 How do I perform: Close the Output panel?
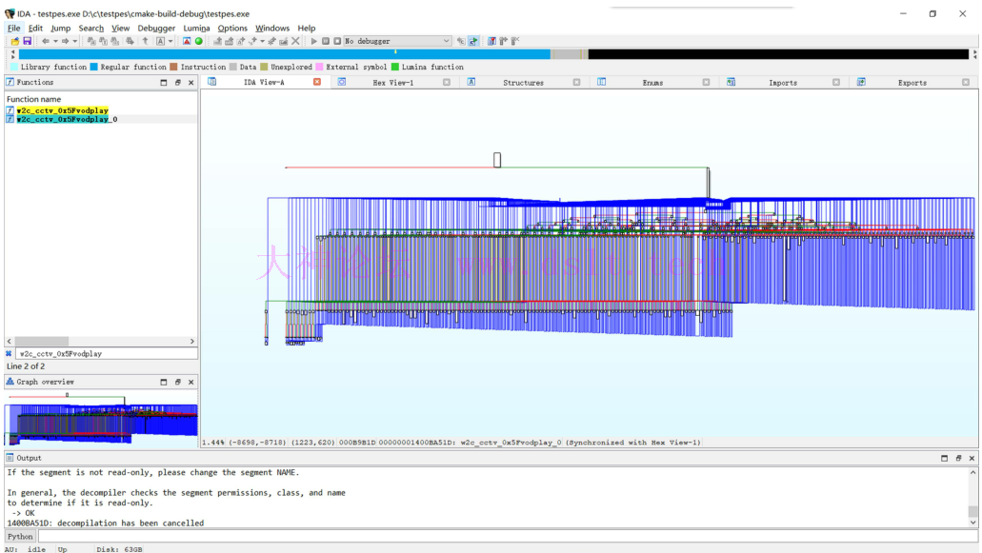click(x=972, y=458)
